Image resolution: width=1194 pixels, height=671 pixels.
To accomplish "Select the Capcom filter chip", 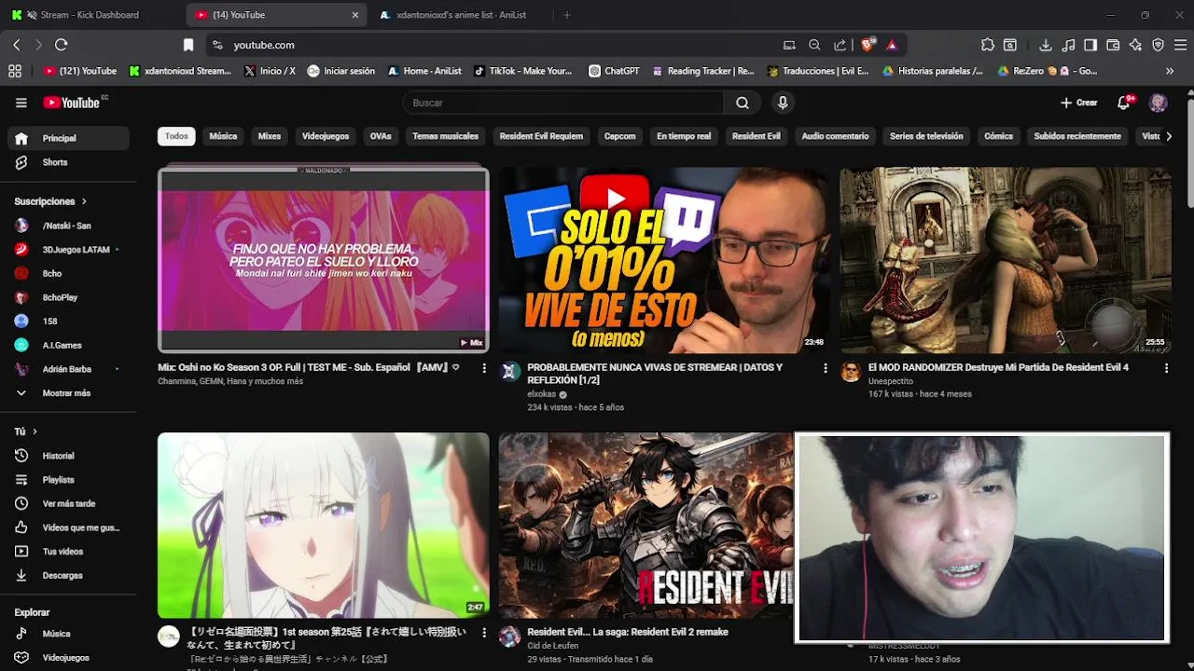I will pos(619,136).
